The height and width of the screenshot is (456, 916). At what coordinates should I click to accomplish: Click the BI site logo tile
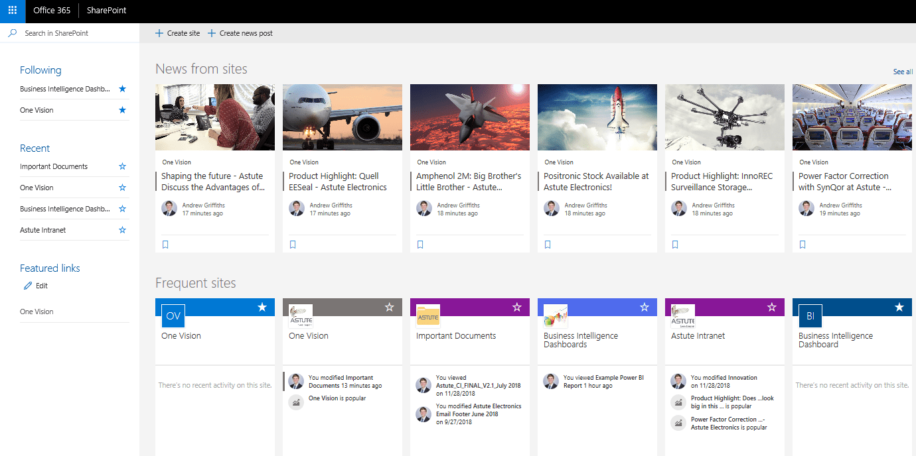pos(810,316)
